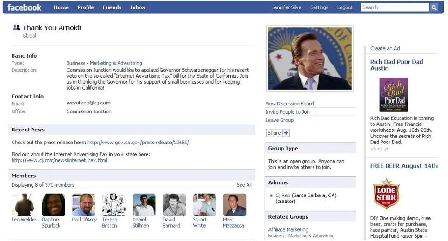Open Paul D'Arcy's member photo
Viewport: 448px width, 241px height.
[84, 205]
